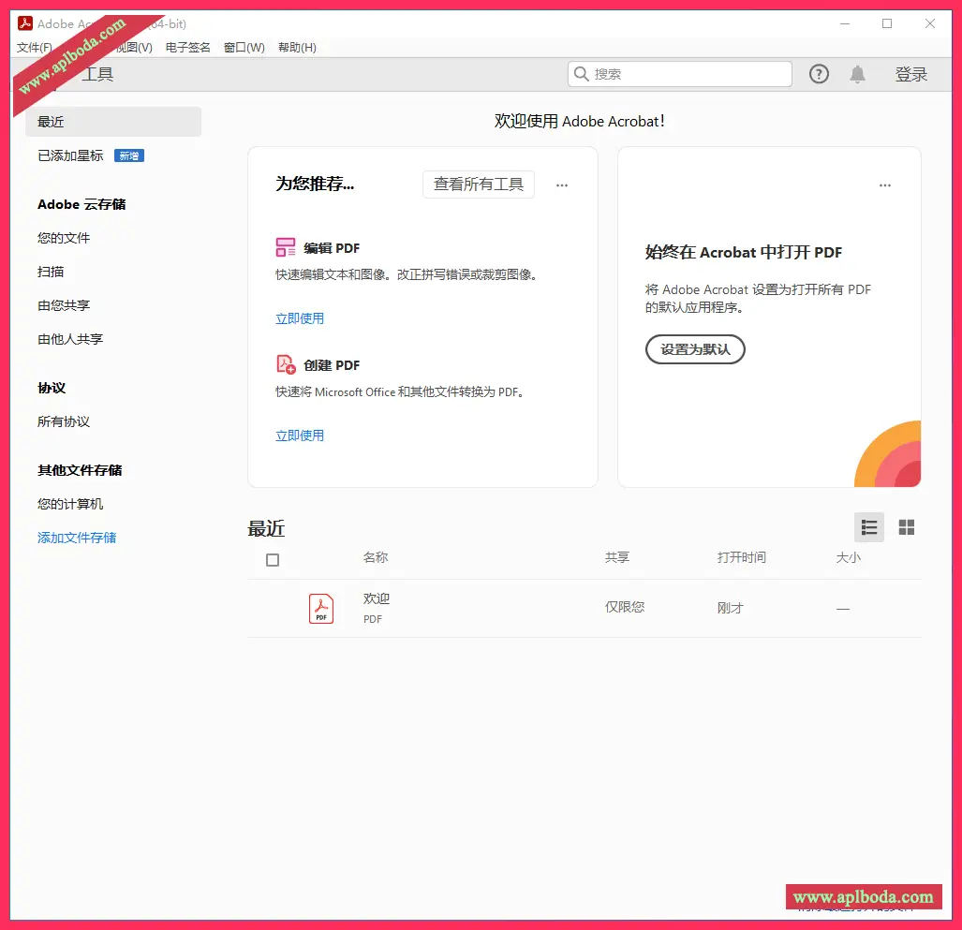Click the 查看所有工具 button
This screenshot has height=930, width=962.
tap(478, 185)
